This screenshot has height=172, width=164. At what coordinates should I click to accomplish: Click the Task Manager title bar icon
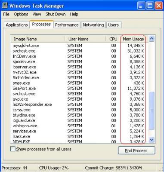point(5,6)
